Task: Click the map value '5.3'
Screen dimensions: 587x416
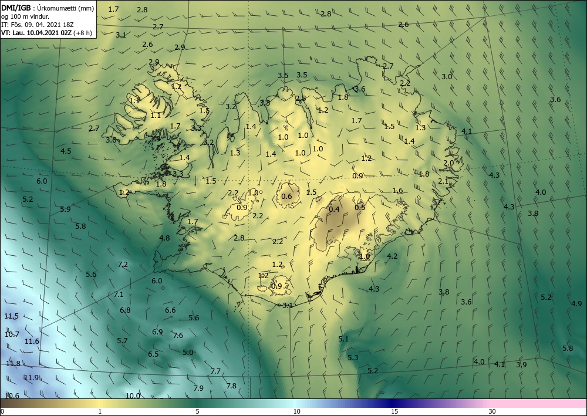Action: click(353, 358)
